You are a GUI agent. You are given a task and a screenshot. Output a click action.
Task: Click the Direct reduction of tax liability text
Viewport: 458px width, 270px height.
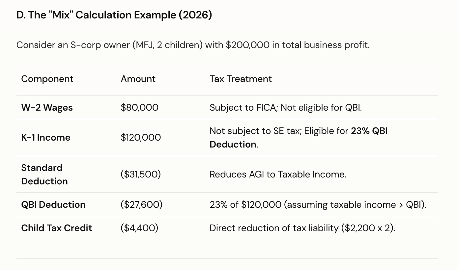coord(302,228)
